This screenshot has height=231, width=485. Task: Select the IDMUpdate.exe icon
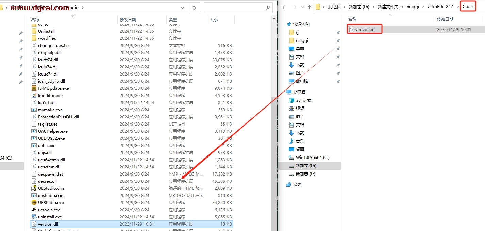point(34,88)
